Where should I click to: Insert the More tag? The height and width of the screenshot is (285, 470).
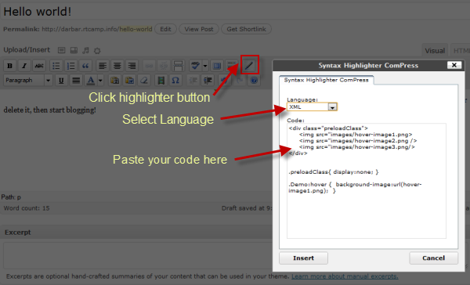[178, 66]
